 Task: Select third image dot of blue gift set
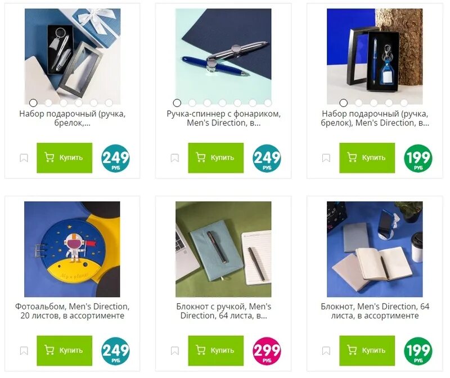pos(373,103)
